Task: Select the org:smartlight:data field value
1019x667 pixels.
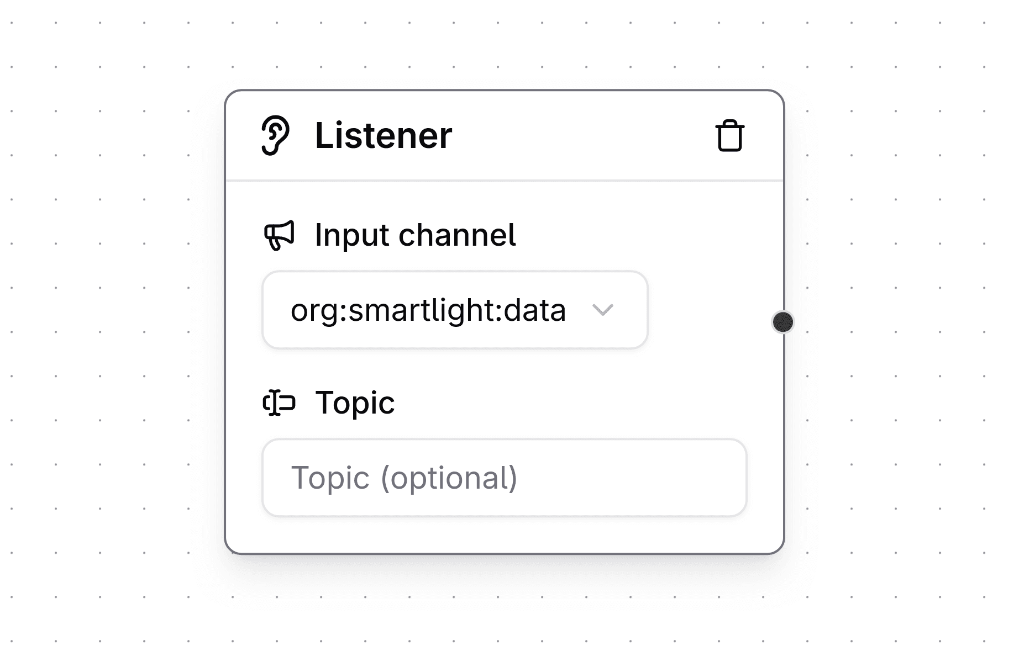Action: pyautogui.click(x=429, y=310)
